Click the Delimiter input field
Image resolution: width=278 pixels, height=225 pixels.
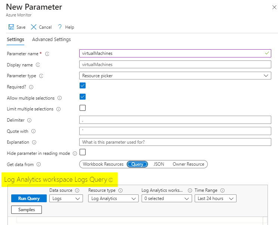click(175, 120)
